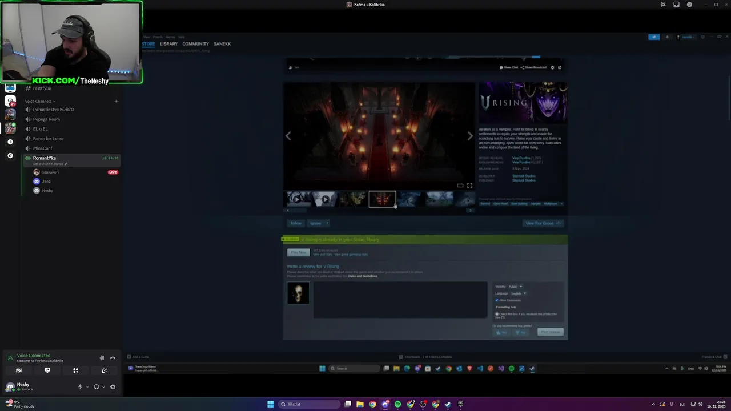Expand headphone output options arrow

tap(103, 386)
